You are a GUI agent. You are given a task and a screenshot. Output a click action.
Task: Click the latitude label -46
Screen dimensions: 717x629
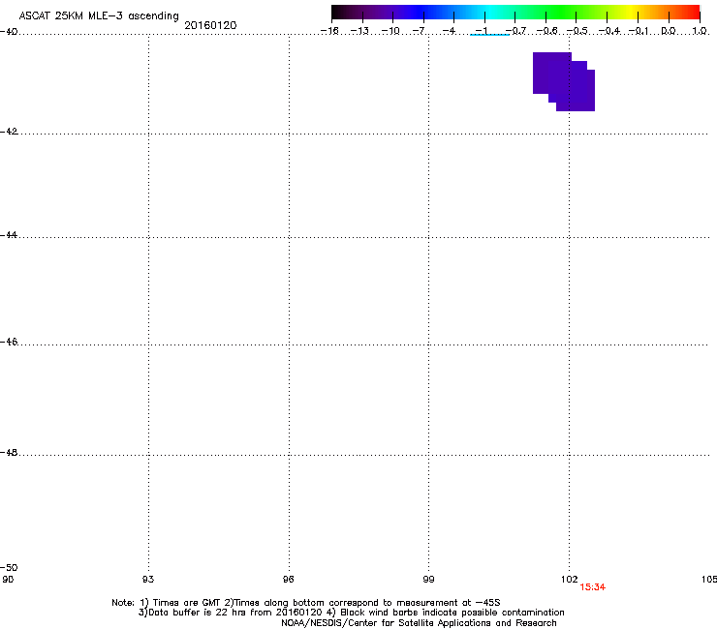pos(9,342)
